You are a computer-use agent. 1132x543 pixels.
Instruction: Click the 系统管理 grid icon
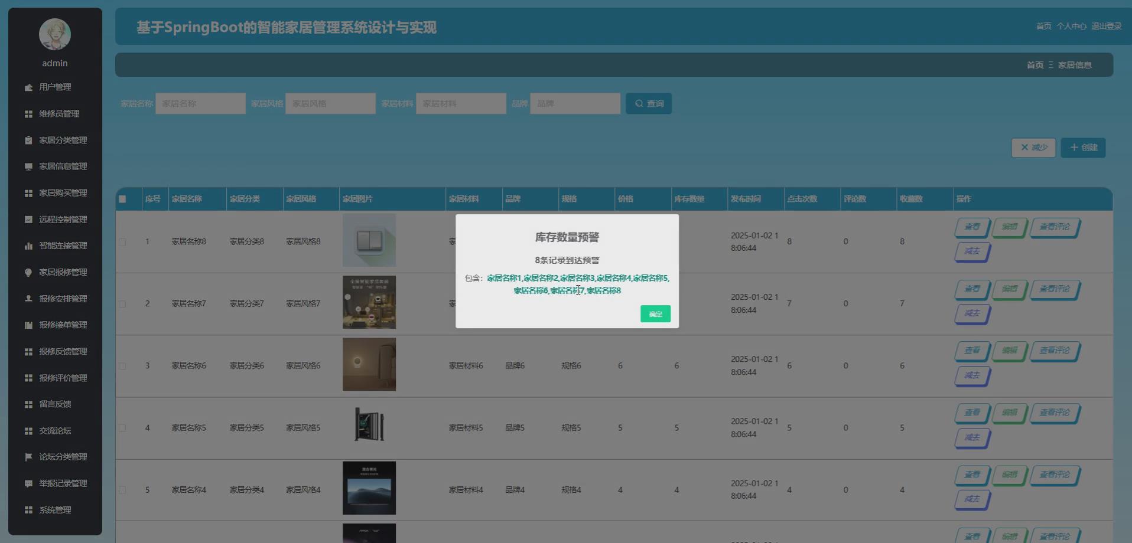(28, 510)
